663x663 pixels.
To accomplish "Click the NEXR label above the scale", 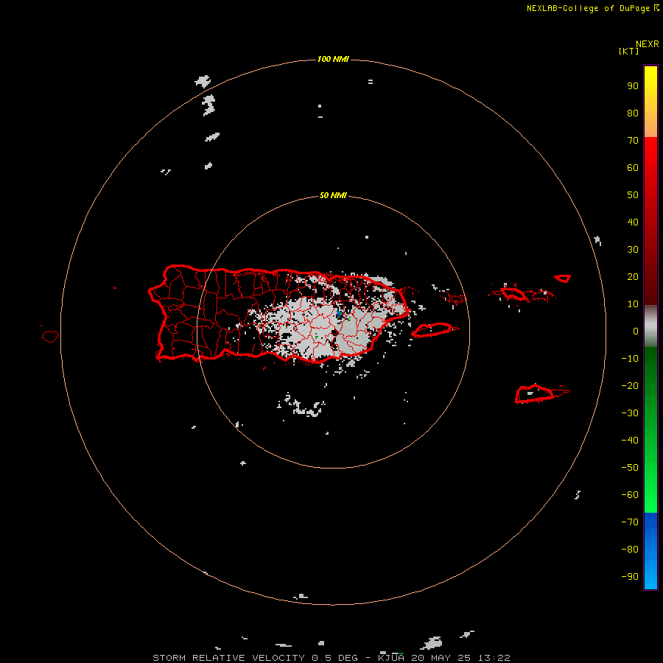I will click(648, 44).
